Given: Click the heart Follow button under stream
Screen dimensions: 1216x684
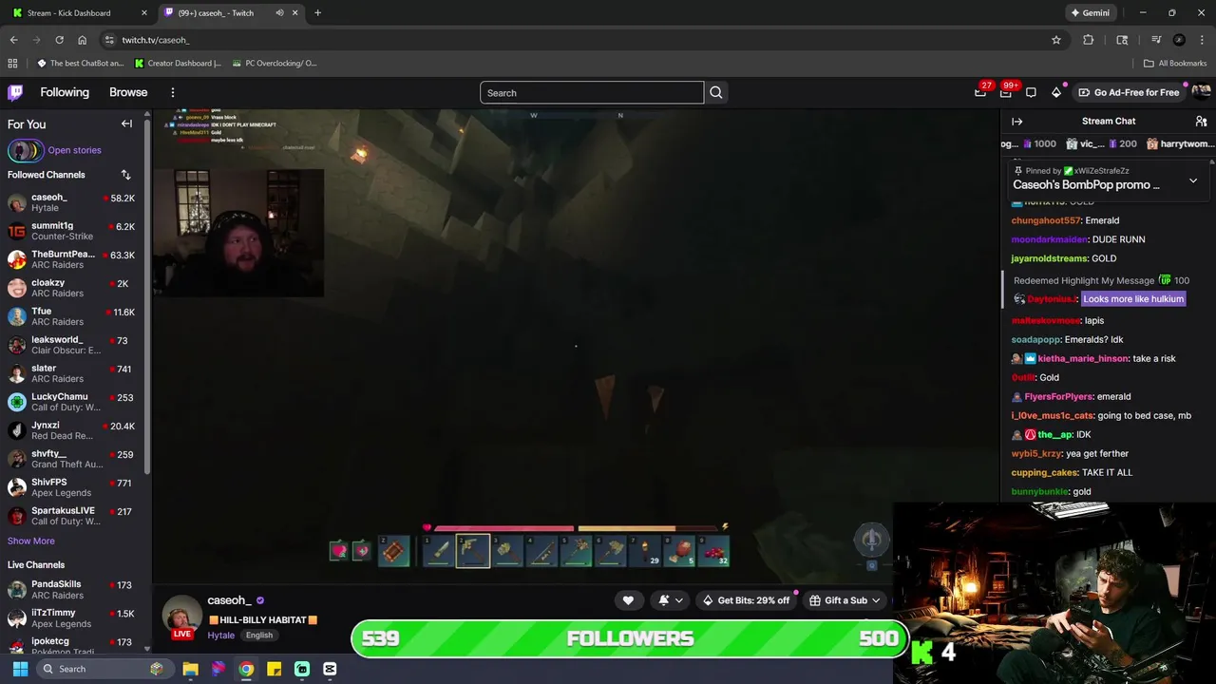Looking at the screenshot, I should coord(628,600).
